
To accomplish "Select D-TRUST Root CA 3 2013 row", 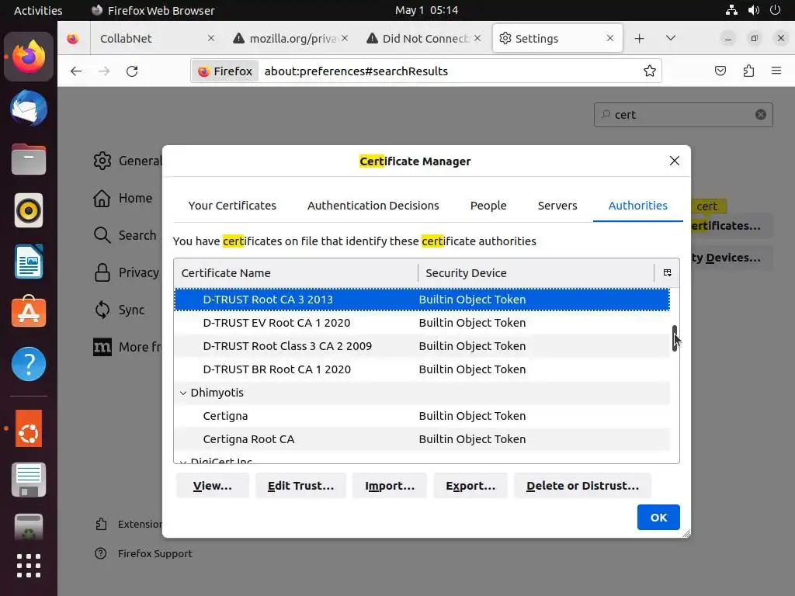I will 422,300.
